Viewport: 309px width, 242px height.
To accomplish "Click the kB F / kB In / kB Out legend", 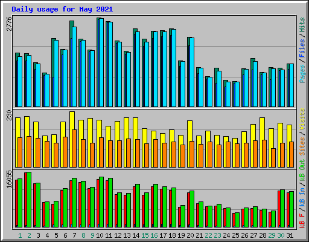I will coord(302,194).
